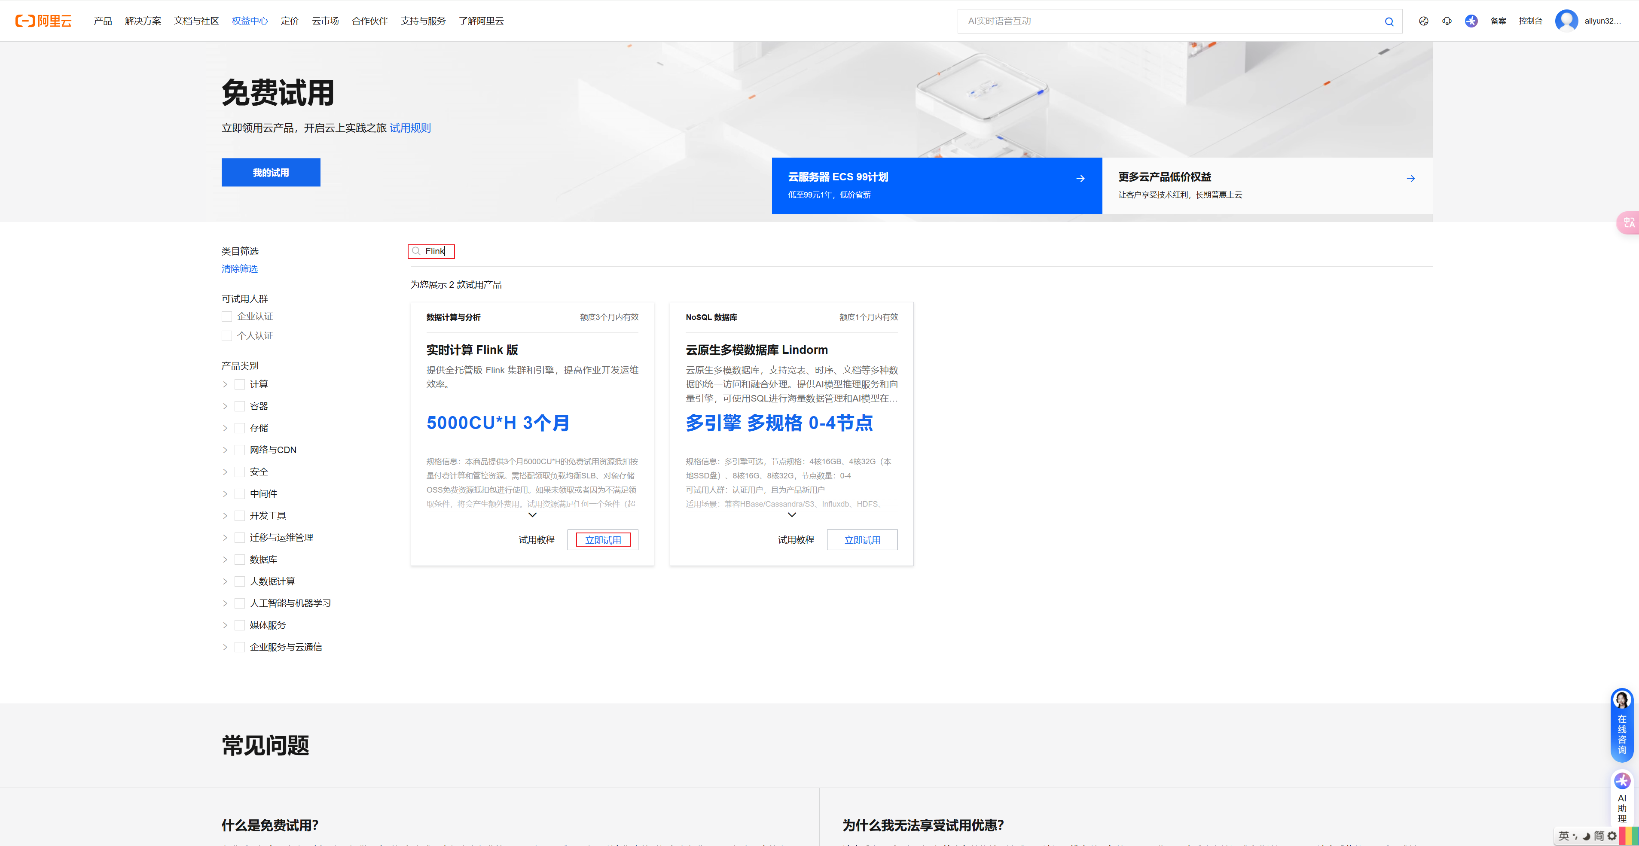Click the 云原生多模数据库 Lindorm card title
This screenshot has height=846, width=1639.
pos(757,350)
